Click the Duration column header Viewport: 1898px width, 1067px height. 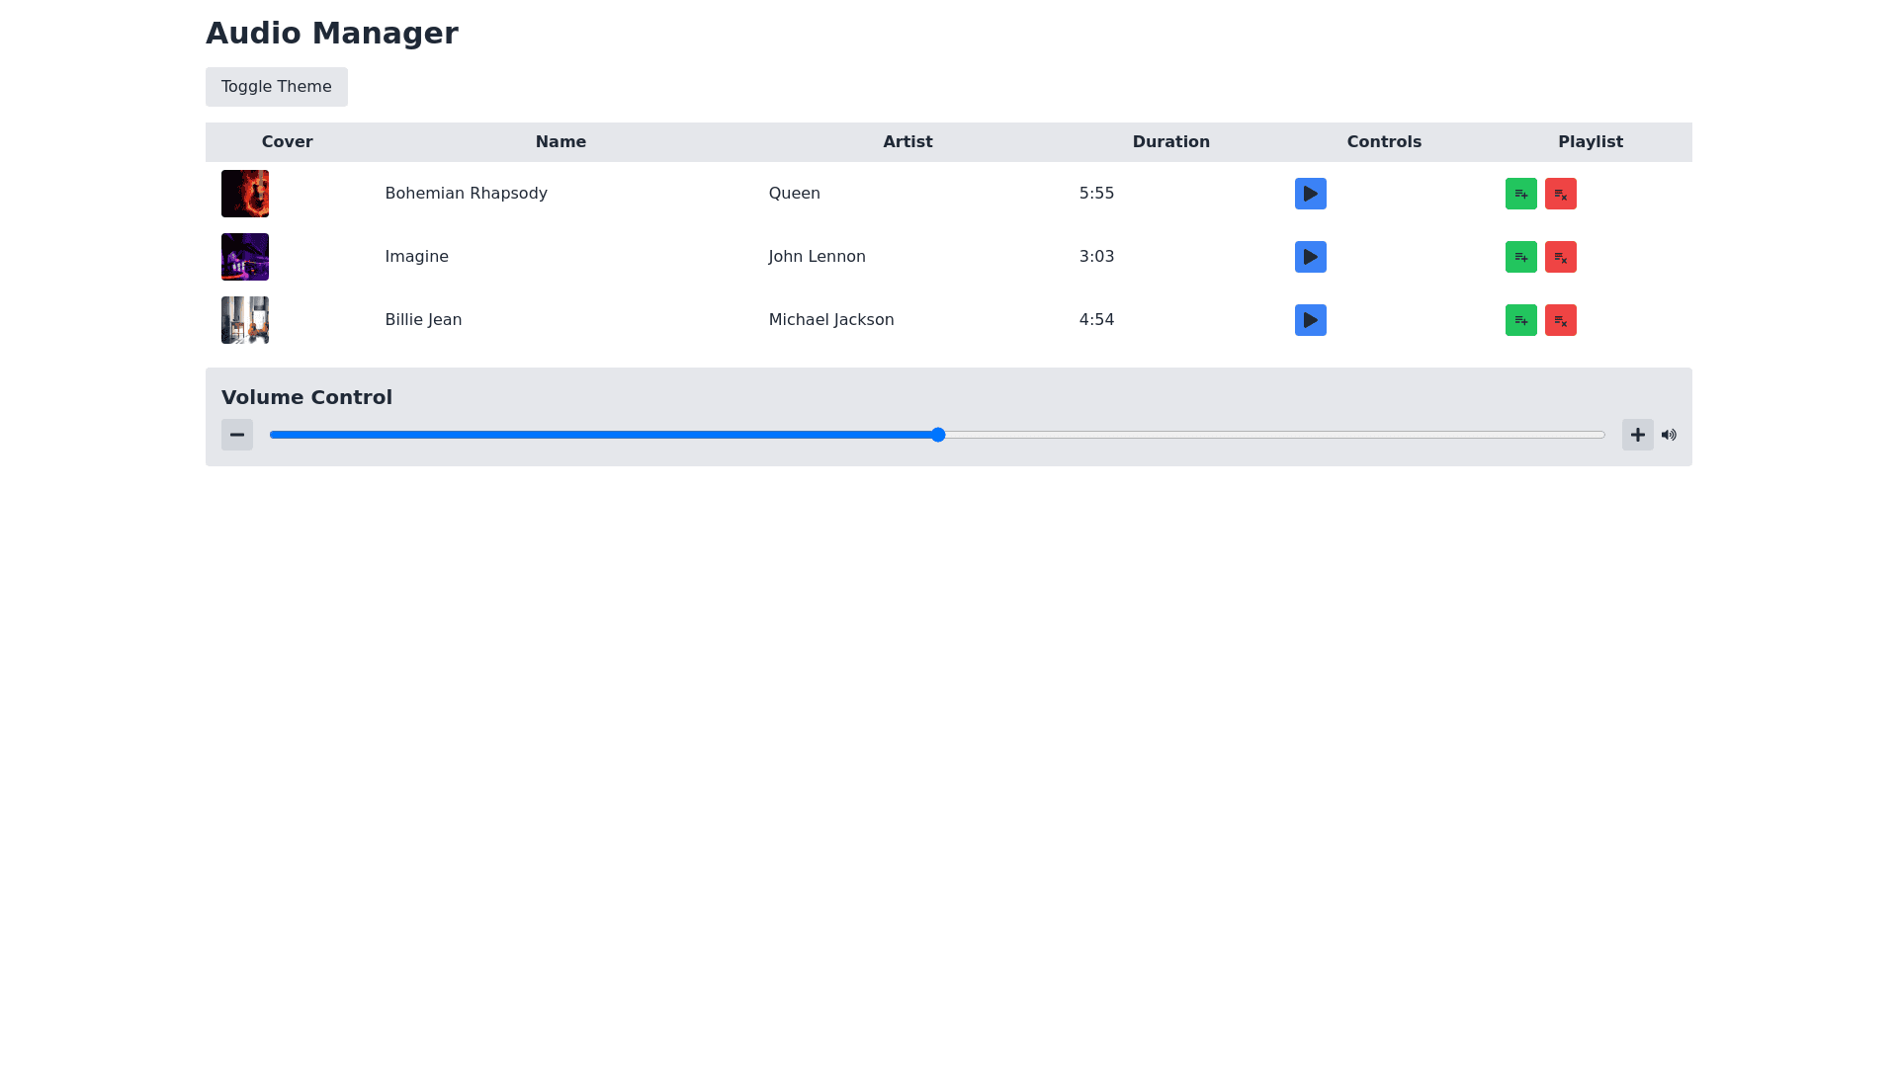point(1170,142)
